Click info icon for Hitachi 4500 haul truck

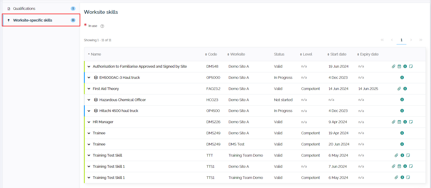coord(402,111)
